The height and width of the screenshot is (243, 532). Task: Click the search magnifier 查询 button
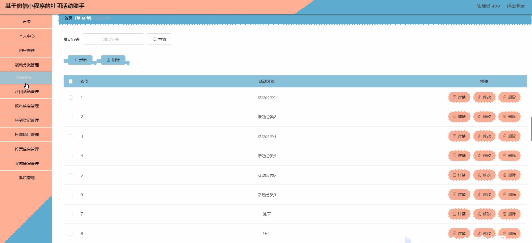tap(159, 39)
